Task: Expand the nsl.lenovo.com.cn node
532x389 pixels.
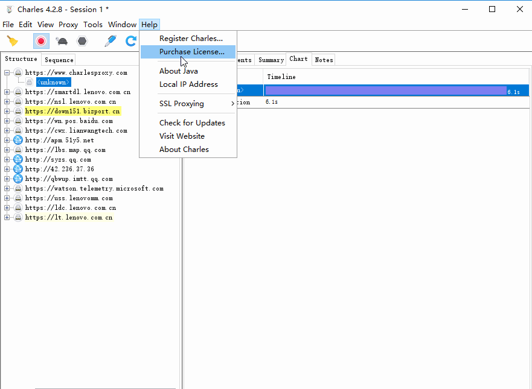Action: (7, 101)
